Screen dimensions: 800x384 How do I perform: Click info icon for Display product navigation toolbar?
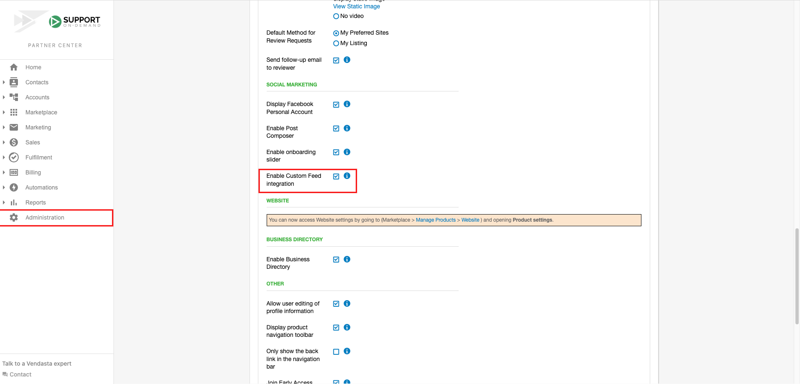click(347, 328)
